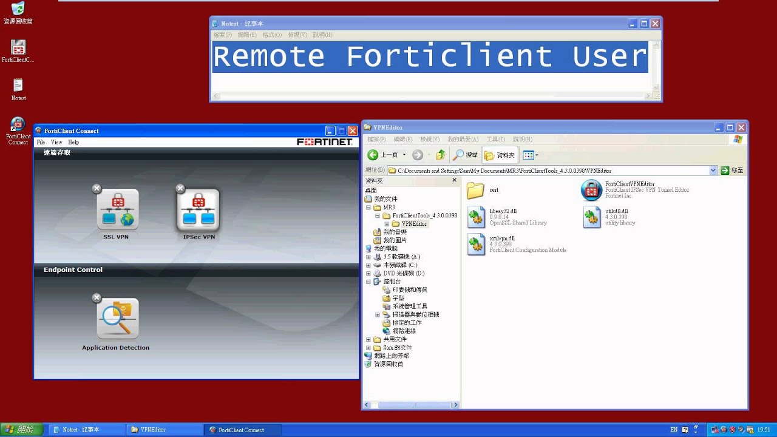777x437 pixels.
Task: Expand the 3.5 軟碟機 (A:) node
Action: pyautogui.click(x=368, y=257)
